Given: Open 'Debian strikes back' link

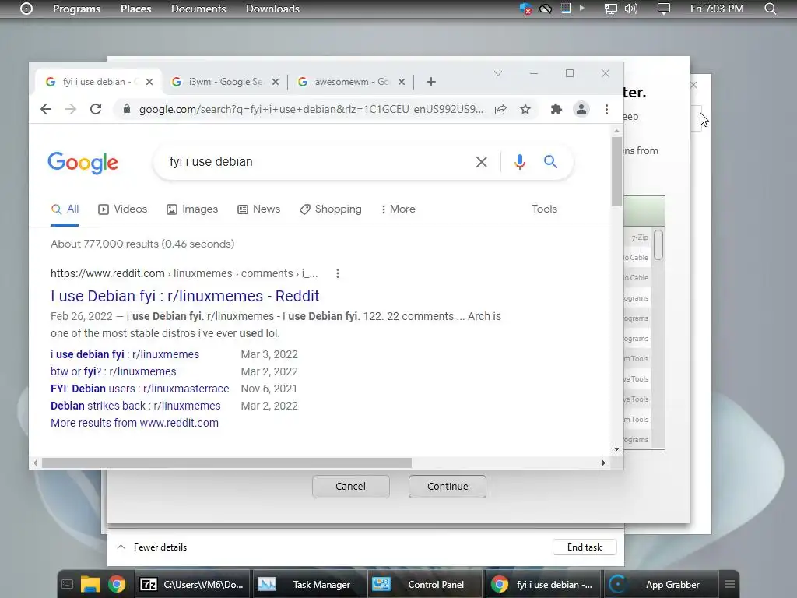Looking at the screenshot, I should [135, 406].
